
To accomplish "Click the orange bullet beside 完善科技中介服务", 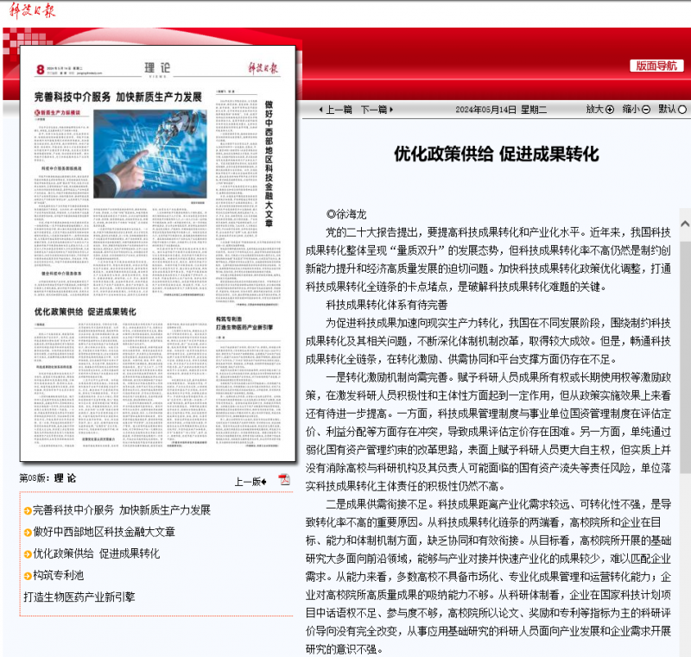I will (x=28, y=511).
